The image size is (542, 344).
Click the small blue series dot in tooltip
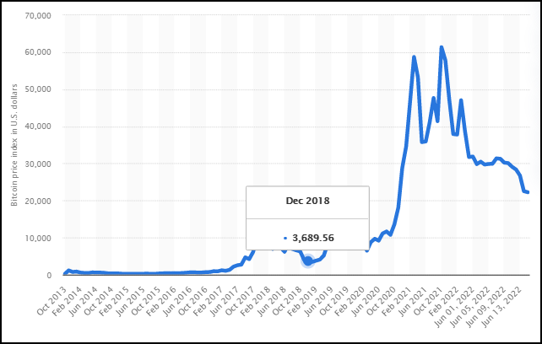tap(285, 238)
